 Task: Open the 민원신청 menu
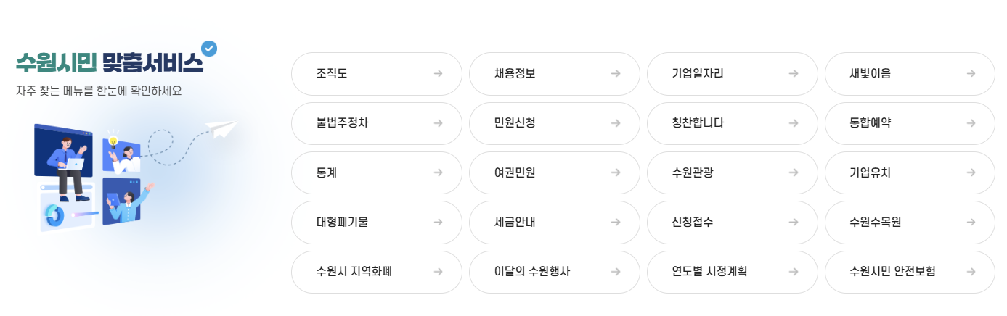click(x=555, y=123)
